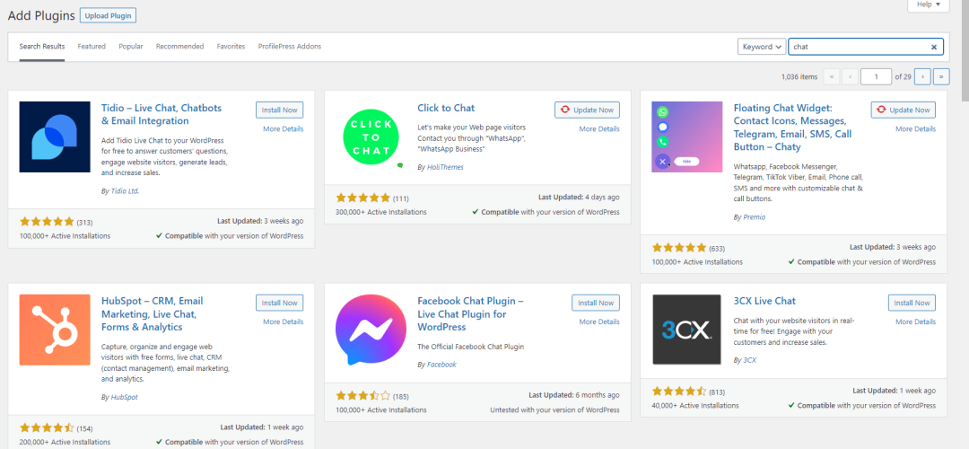
Task: Click the 3CX Live Chat logo
Action: click(686, 330)
